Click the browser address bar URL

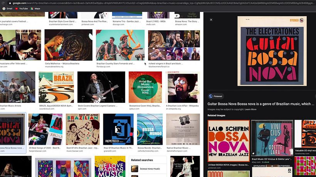(163, 3)
